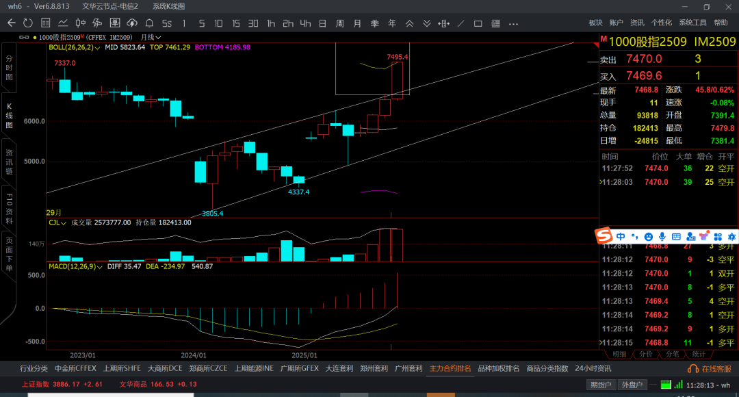This screenshot has width=739, height=397.
Task: Switch to the 中金所CFFEX tab
Action: coord(76,368)
